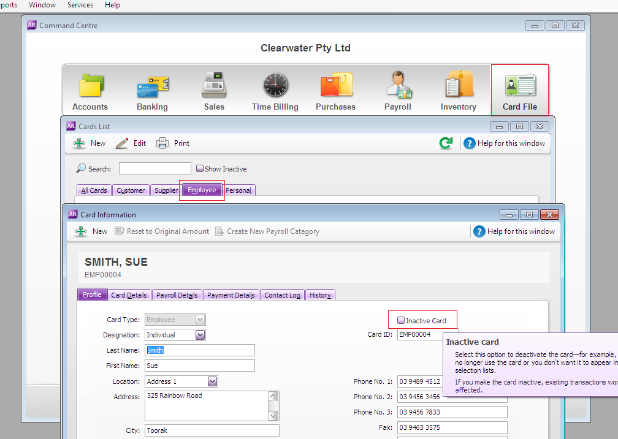
Task: Open the Payroll Details tab
Action: click(x=177, y=295)
